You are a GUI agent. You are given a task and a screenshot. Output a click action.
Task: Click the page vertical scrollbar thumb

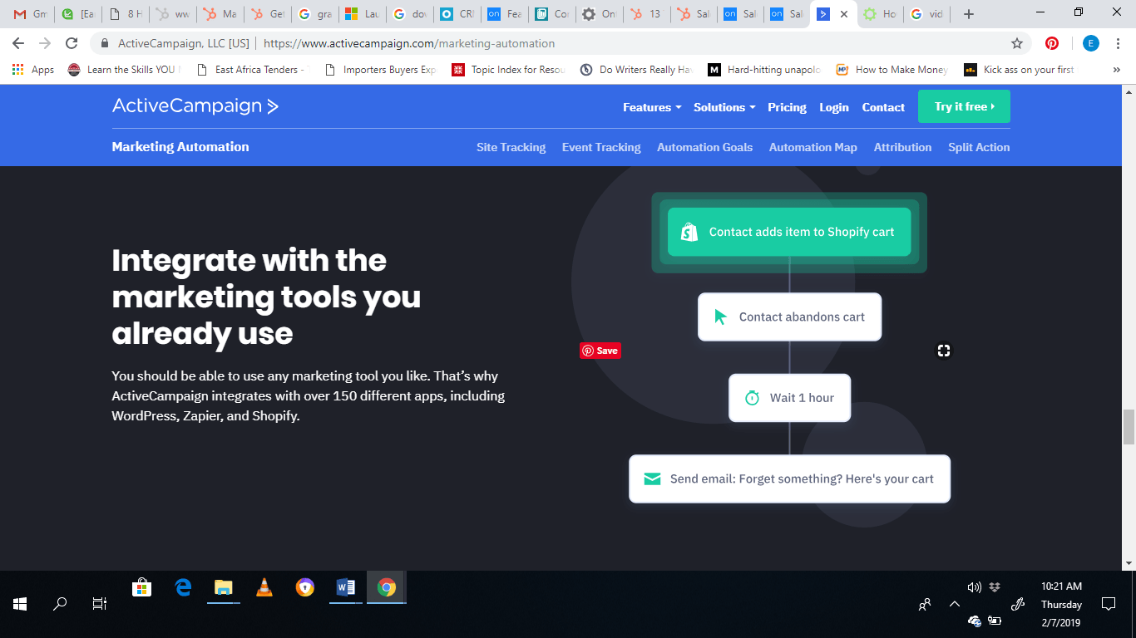(x=1129, y=427)
